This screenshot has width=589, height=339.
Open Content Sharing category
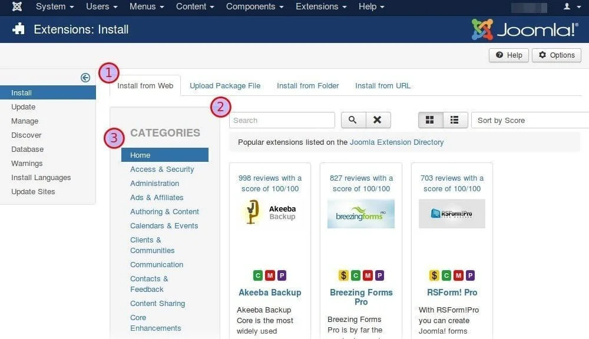point(158,303)
